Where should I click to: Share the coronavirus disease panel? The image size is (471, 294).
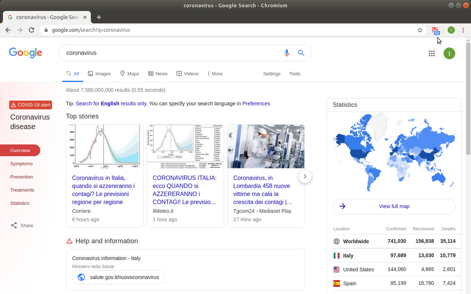pos(22,225)
